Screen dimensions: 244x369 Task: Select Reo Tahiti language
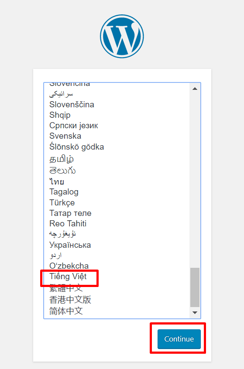pos(68,224)
